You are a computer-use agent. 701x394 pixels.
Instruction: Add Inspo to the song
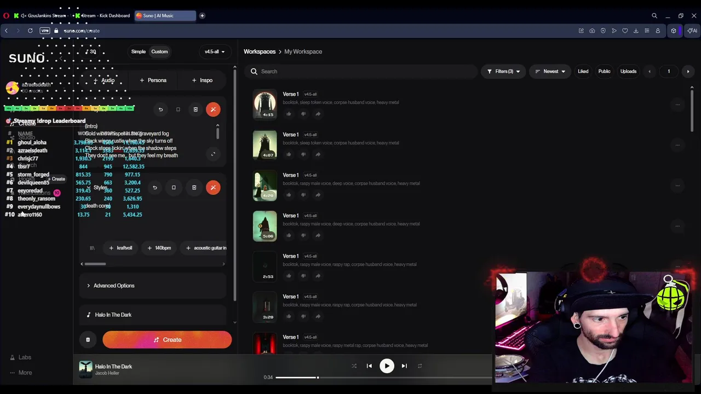[202, 80]
